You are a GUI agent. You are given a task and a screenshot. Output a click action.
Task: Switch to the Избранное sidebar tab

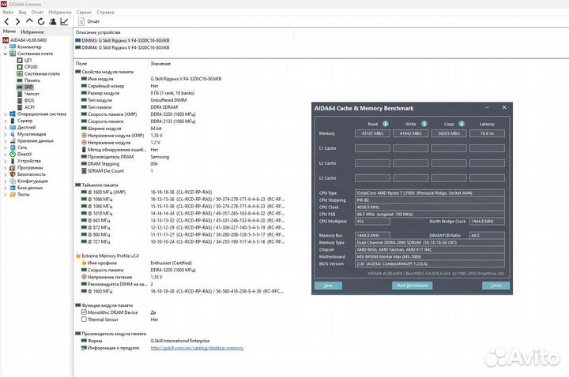pos(33,31)
